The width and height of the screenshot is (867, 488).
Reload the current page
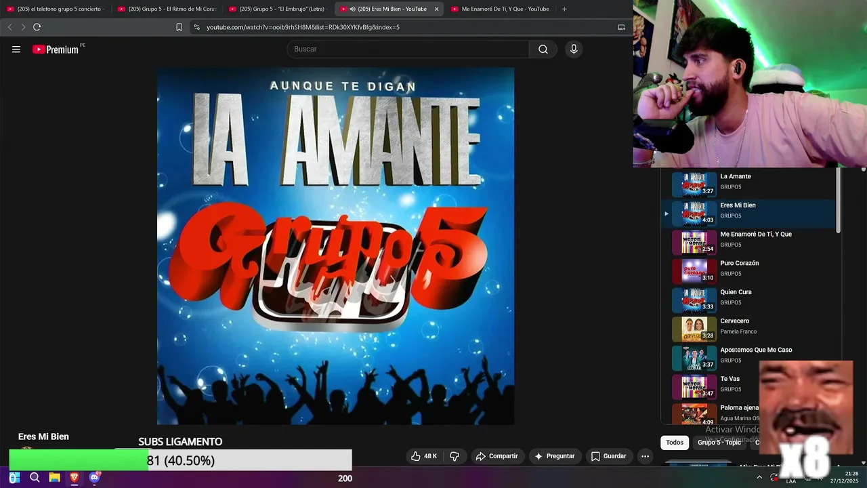coord(37,27)
